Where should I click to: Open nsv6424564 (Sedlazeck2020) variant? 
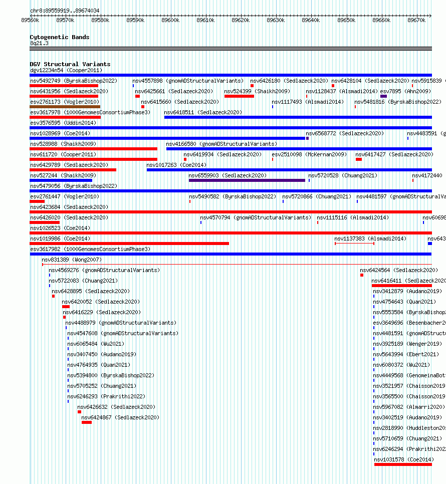(399, 270)
